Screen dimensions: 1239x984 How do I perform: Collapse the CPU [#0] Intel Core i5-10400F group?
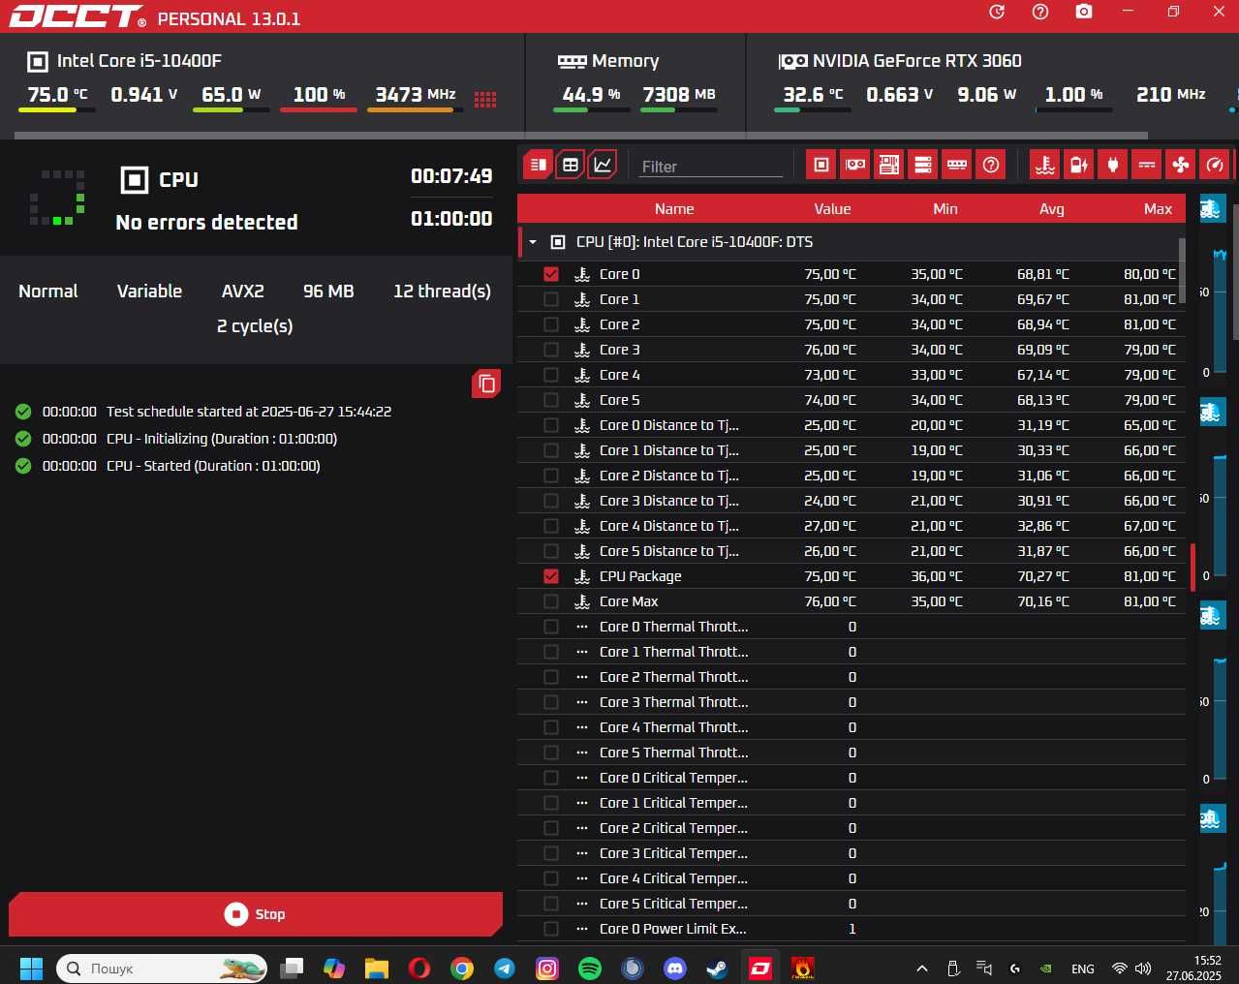tap(533, 242)
